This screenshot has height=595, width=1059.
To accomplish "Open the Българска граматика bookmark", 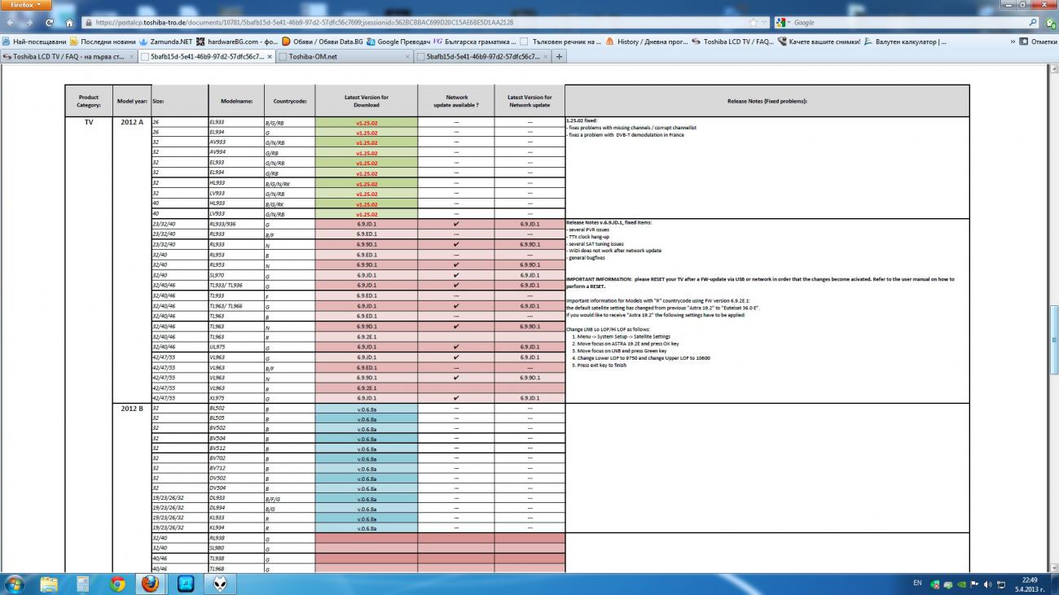I will pyautogui.click(x=474, y=42).
